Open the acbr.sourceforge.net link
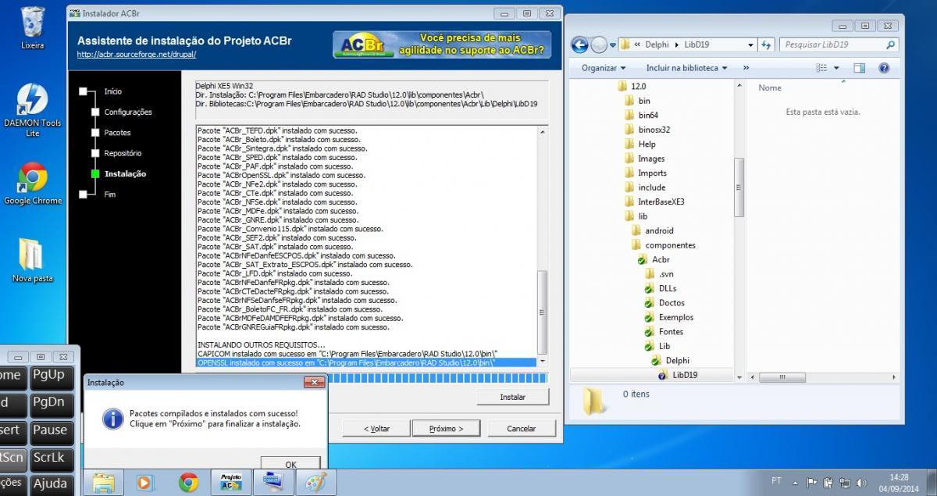Screen dimensions: 937x496 [137, 55]
